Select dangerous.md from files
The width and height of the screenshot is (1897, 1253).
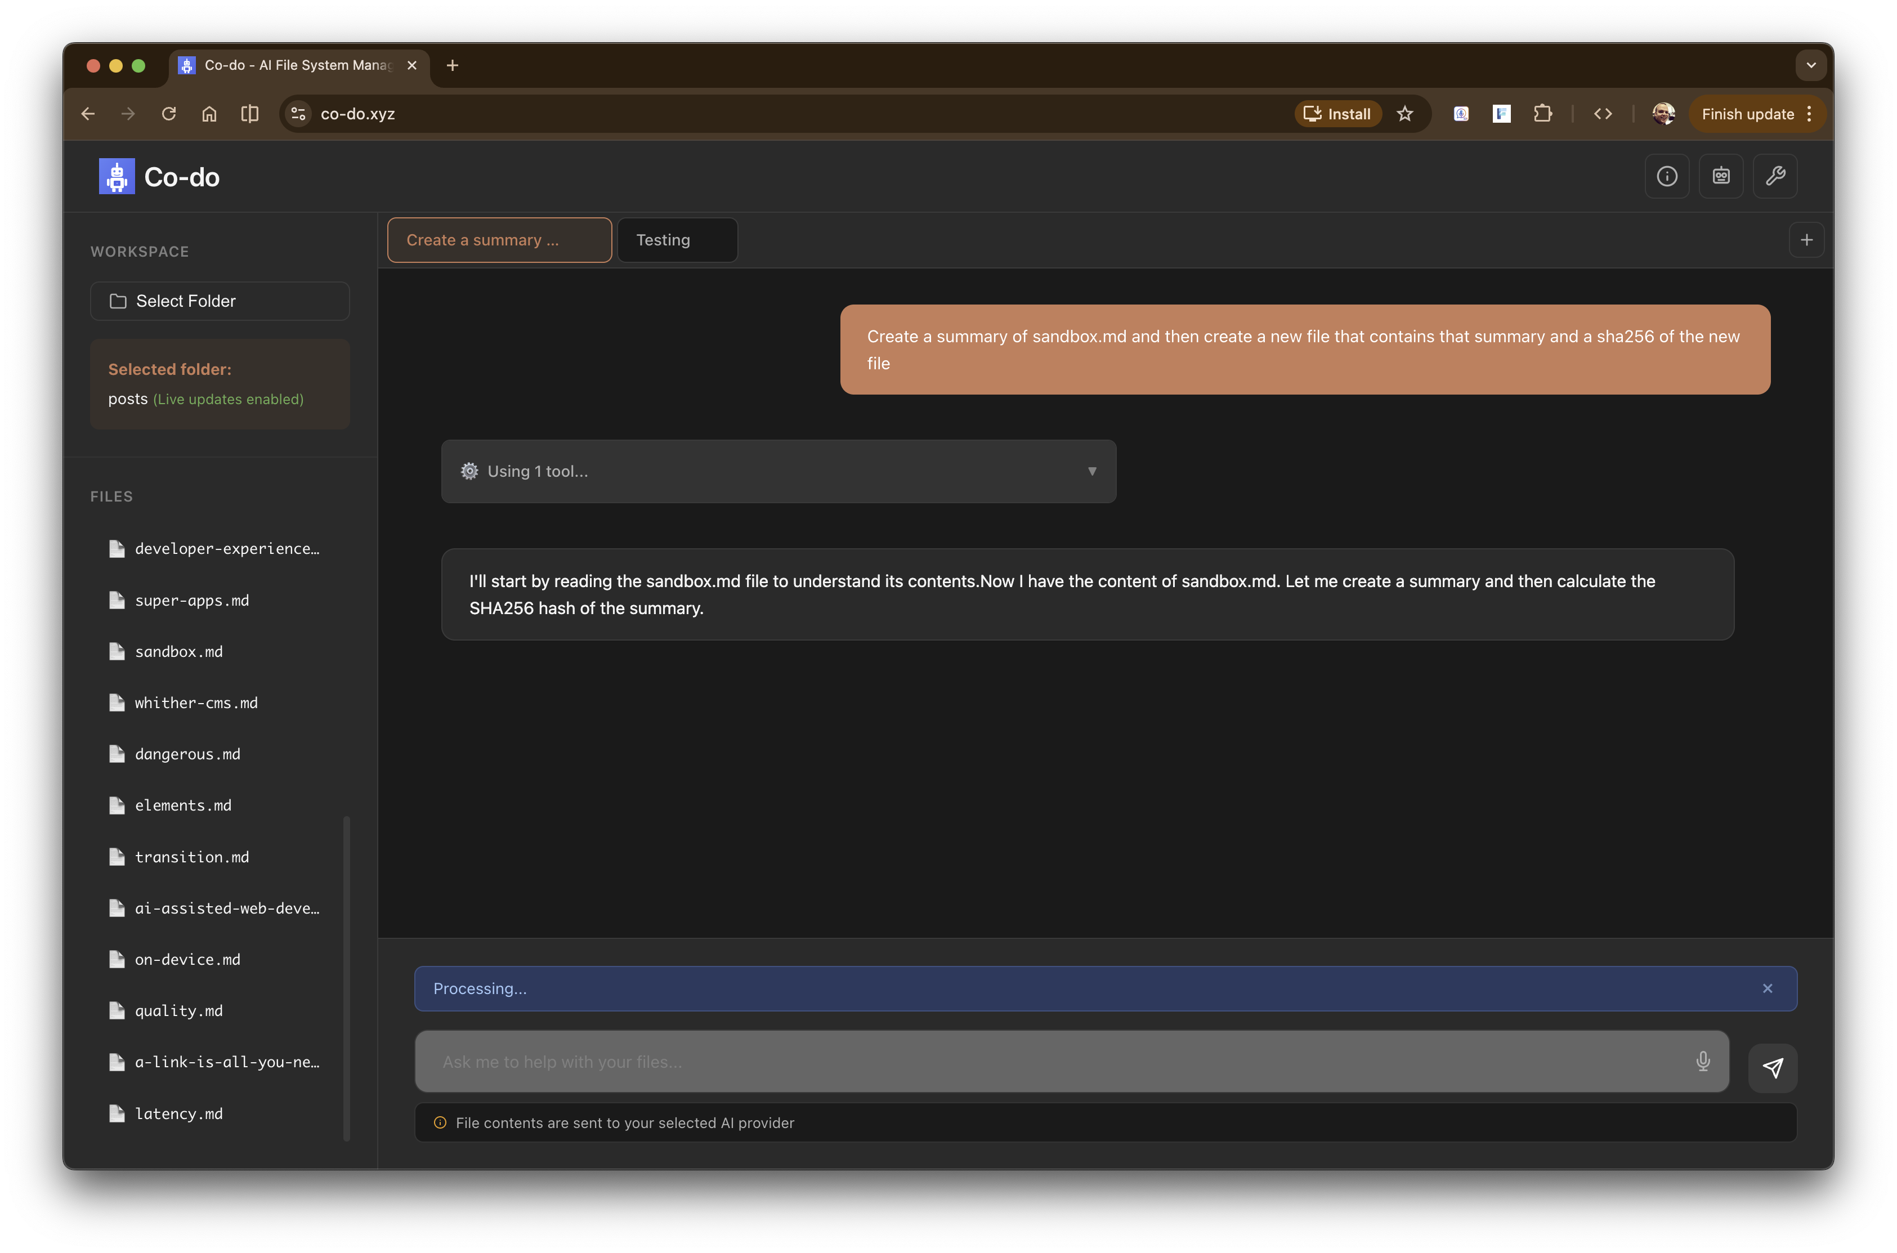tap(187, 754)
